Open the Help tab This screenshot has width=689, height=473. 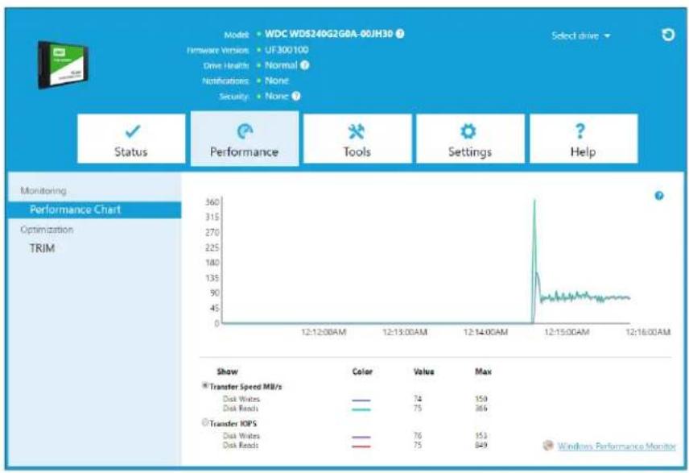coord(584,139)
